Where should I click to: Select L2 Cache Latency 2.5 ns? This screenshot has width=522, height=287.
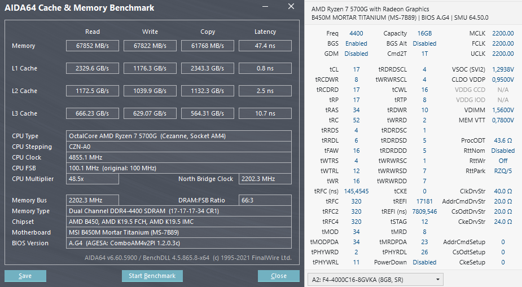265,91
